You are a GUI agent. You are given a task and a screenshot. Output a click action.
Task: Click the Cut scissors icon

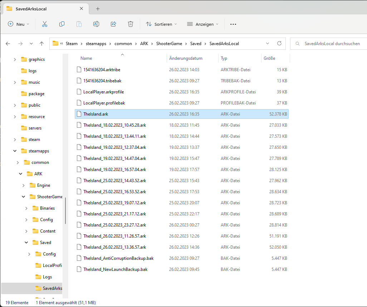pyautogui.click(x=44, y=24)
